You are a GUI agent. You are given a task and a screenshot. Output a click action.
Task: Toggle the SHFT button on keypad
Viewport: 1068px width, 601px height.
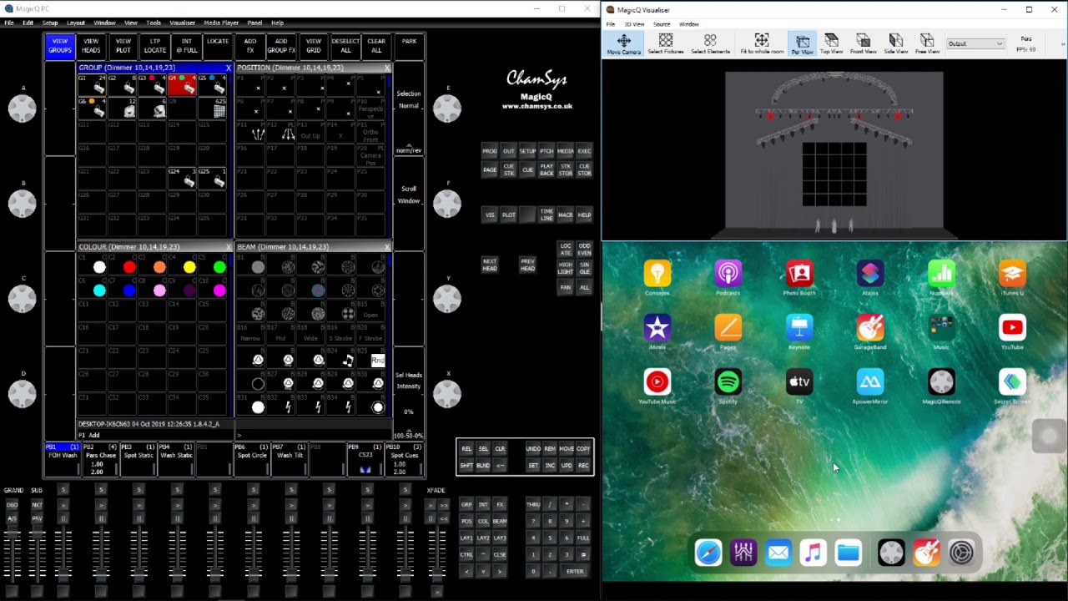point(466,465)
